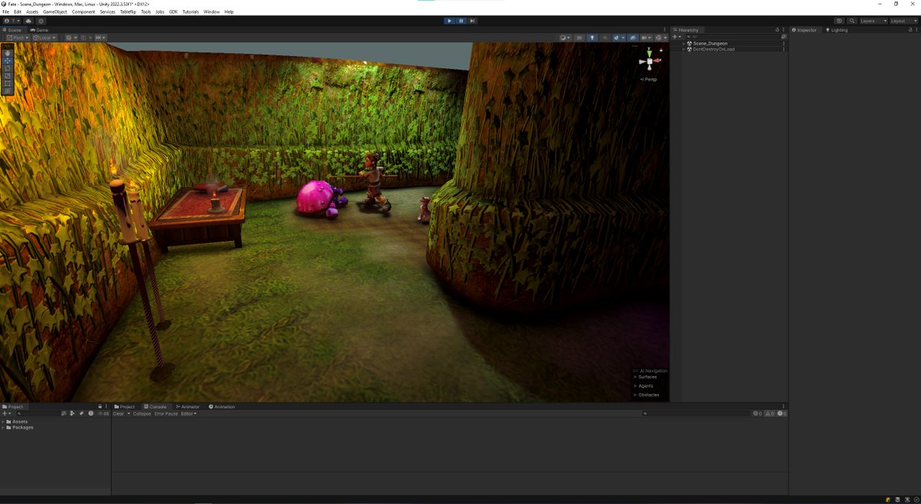Click the Play button
921x504 pixels.
(449, 21)
